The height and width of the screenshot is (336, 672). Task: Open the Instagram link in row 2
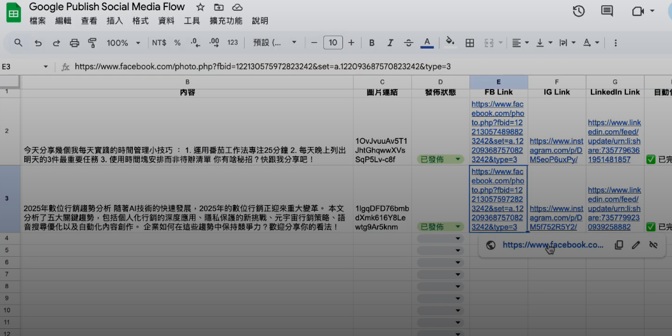click(x=556, y=150)
